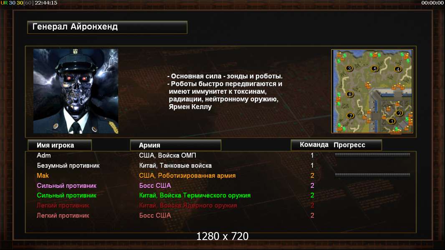445x250 pixels.
Task: Click the 22:44:15 clock in top bar
Action: pos(46,3)
